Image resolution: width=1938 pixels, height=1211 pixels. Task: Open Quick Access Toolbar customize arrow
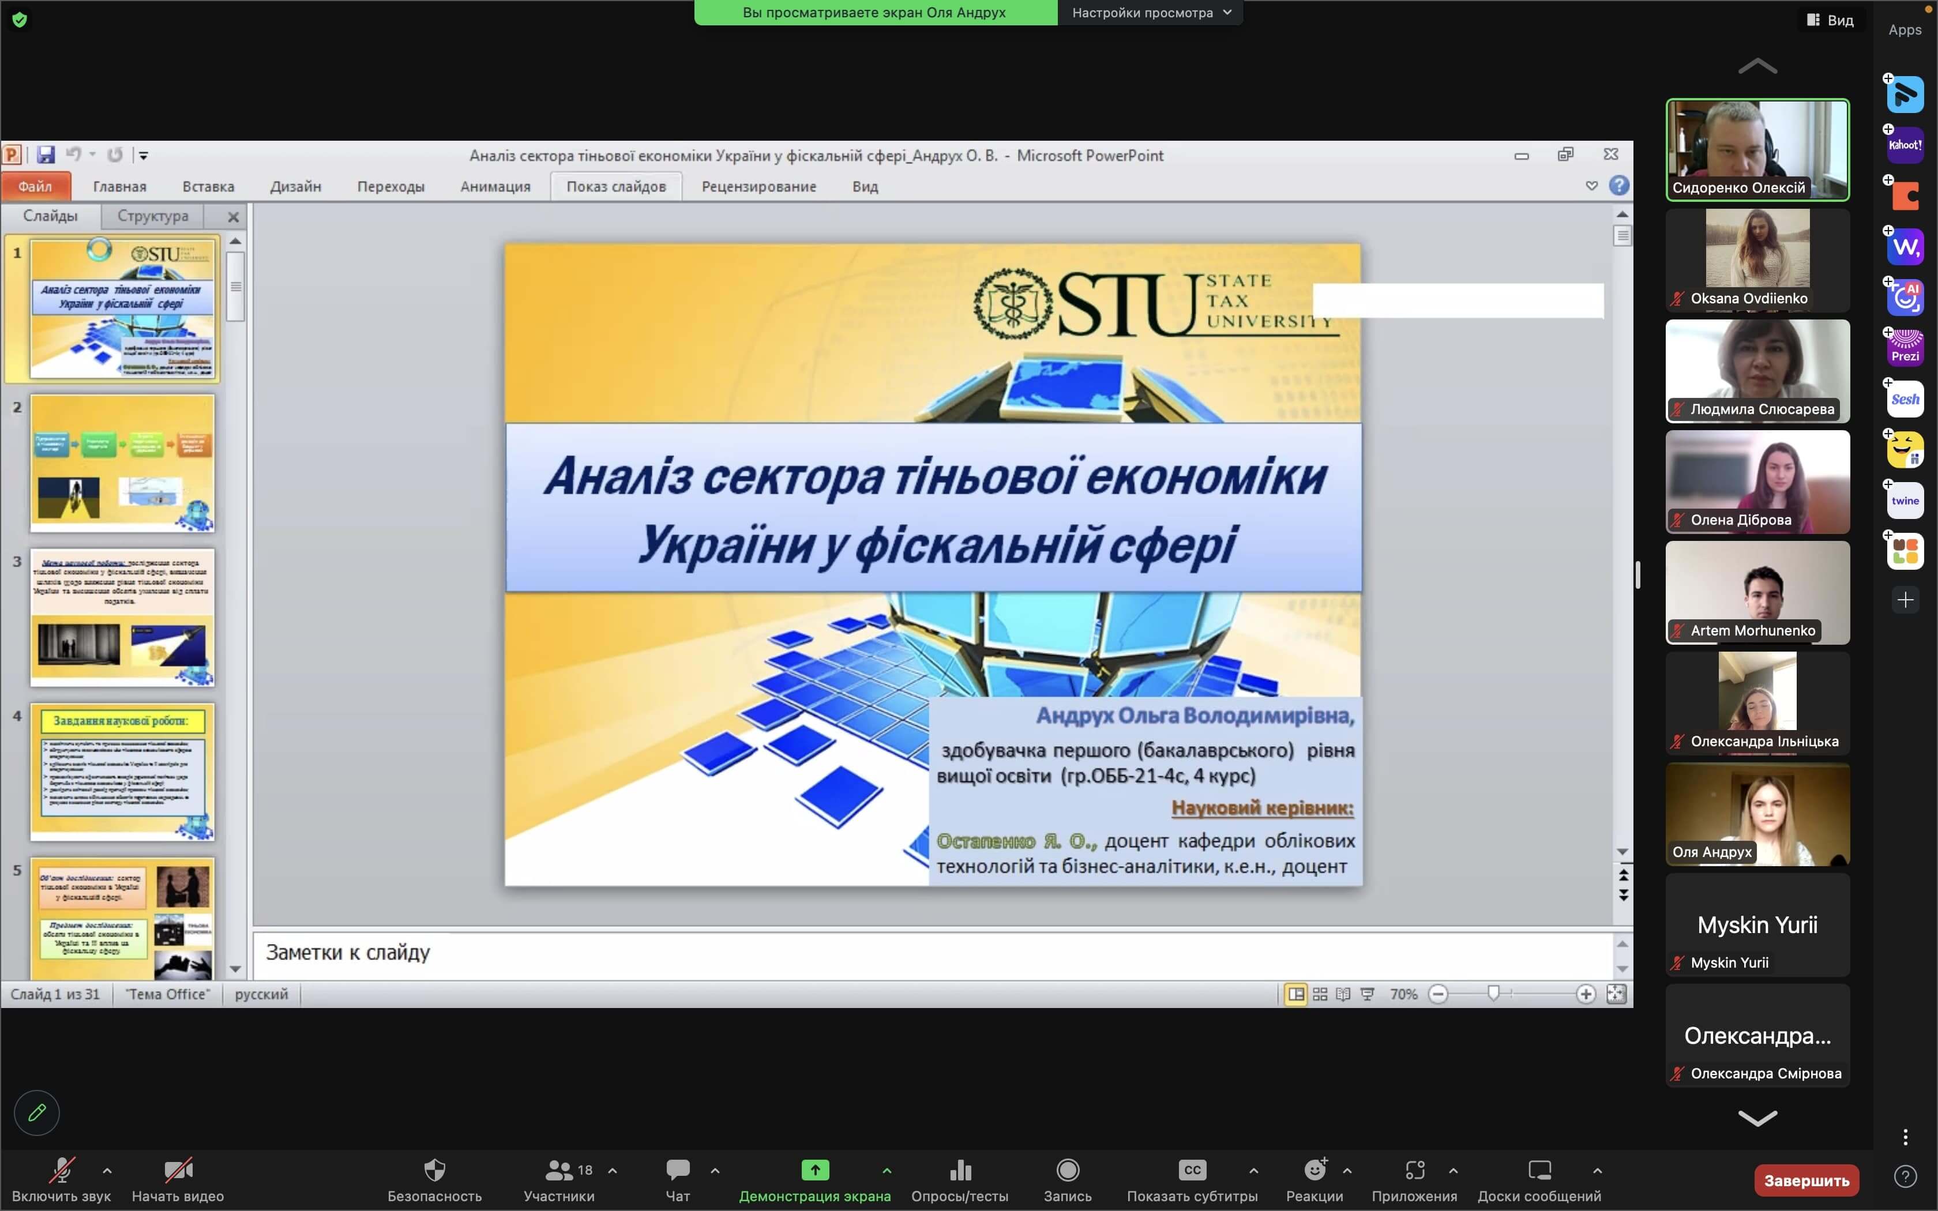click(x=144, y=155)
